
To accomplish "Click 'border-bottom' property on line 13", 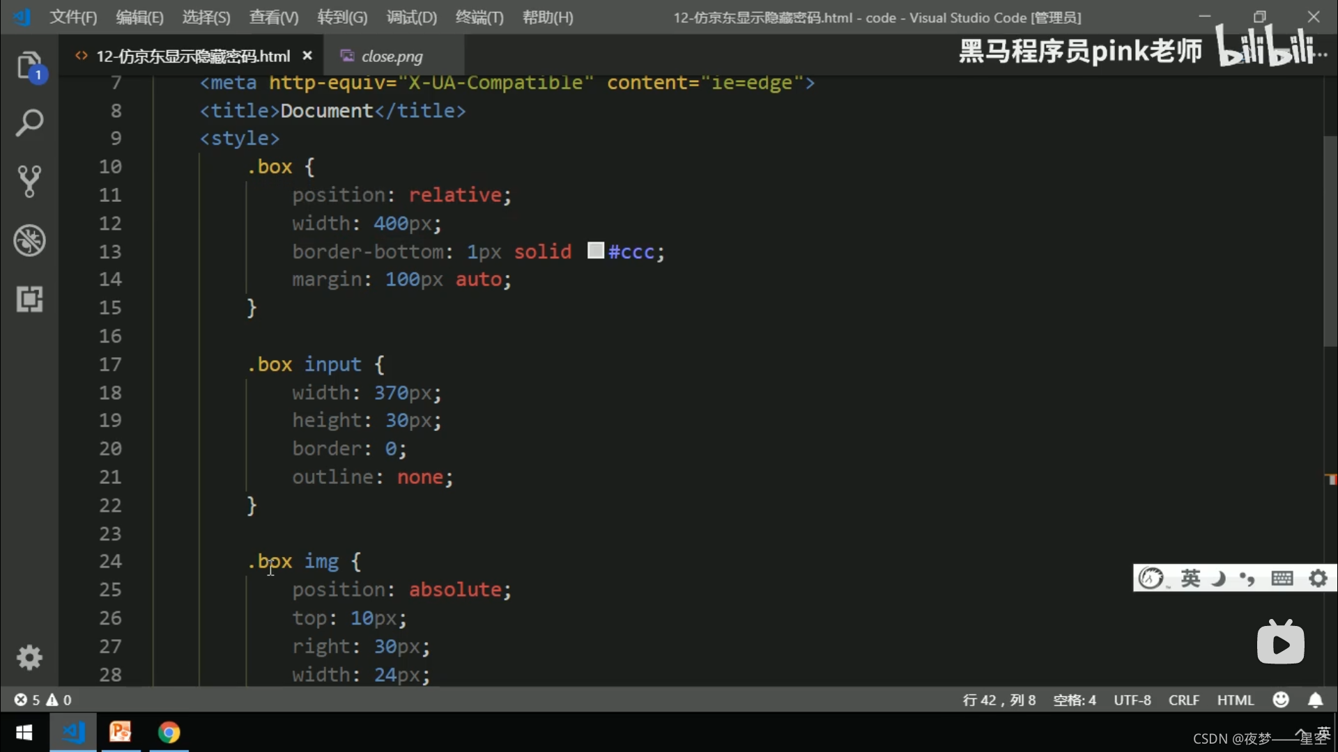I will 368,251.
